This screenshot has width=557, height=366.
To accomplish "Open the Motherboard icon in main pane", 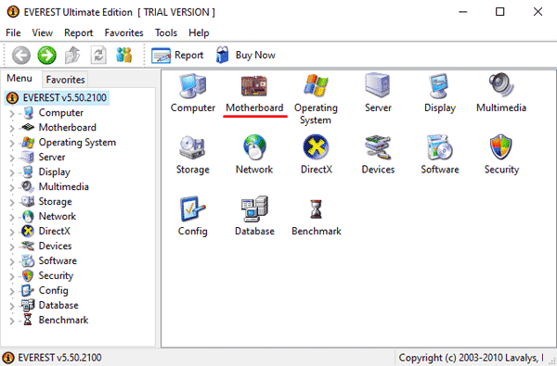I will click(x=254, y=86).
